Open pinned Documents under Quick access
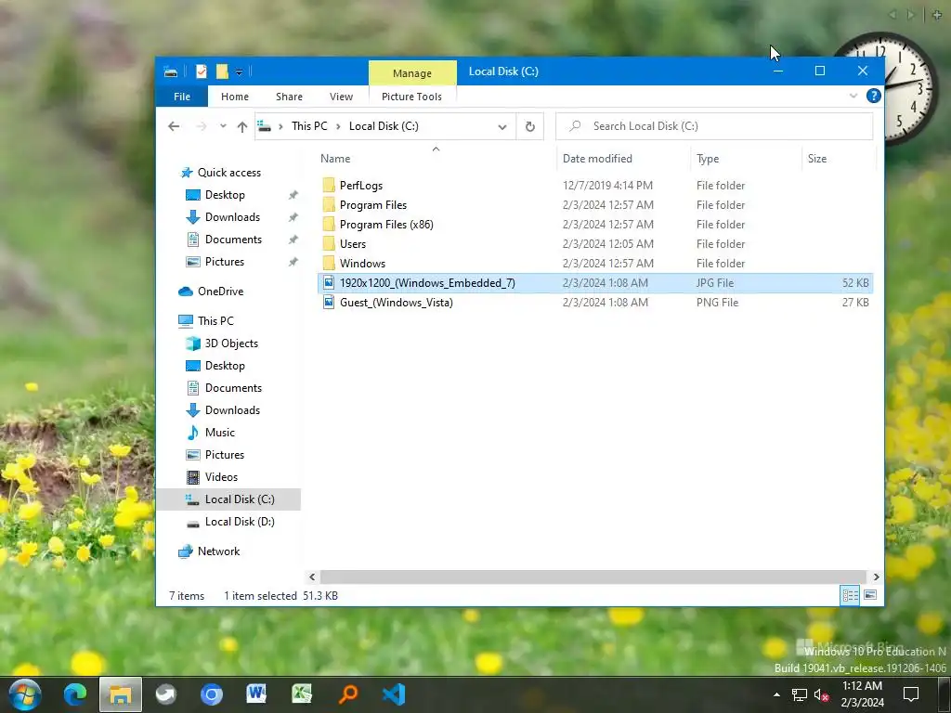This screenshot has height=713, width=951. 233,240
